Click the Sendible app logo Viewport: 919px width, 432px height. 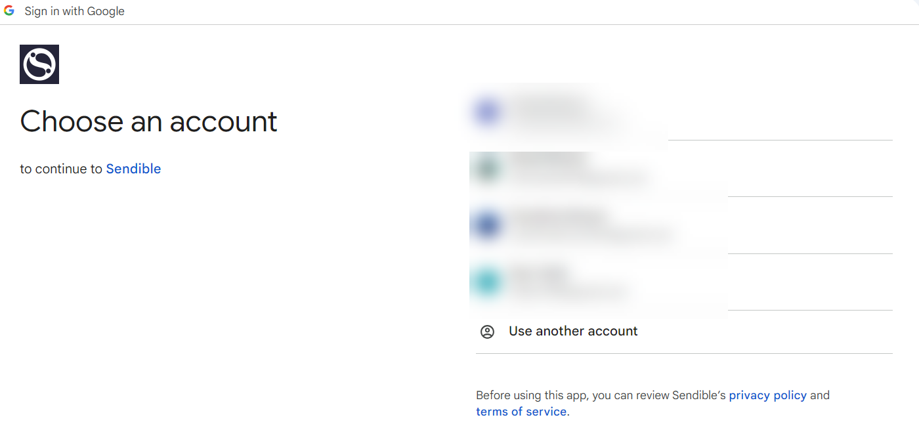tap(39, 64)
